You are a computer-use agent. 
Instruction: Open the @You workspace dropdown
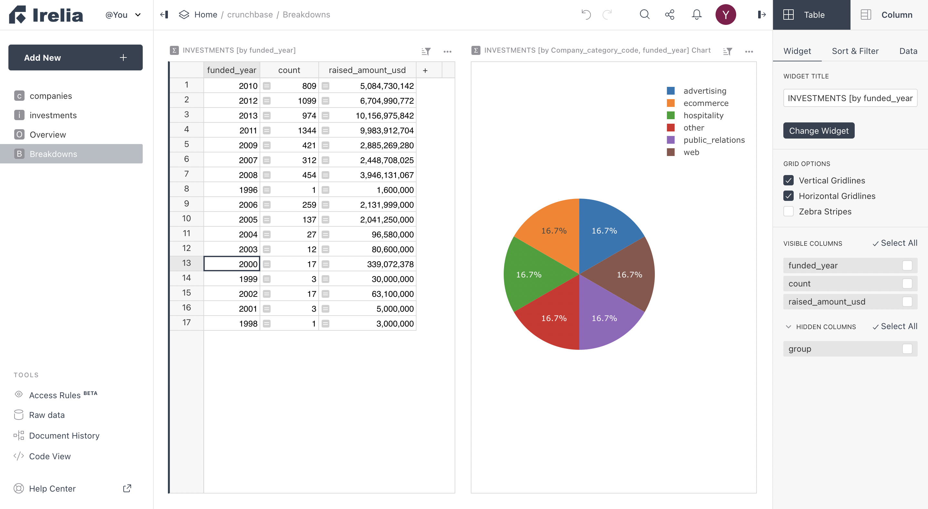tap(123, 15)
